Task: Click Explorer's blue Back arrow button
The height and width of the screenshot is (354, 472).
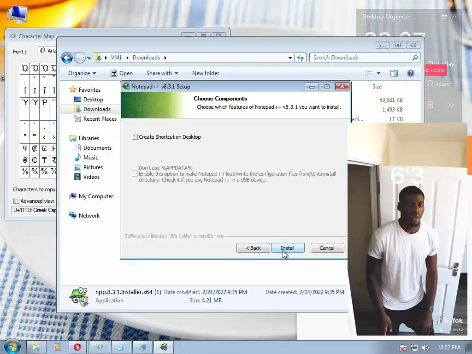Action: pyautogui.click(x=67, y=58)
